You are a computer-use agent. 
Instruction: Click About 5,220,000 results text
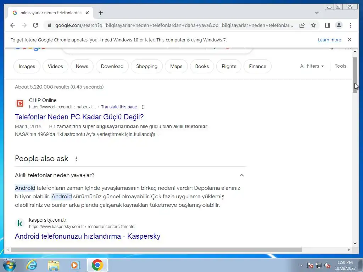(59, 87)
